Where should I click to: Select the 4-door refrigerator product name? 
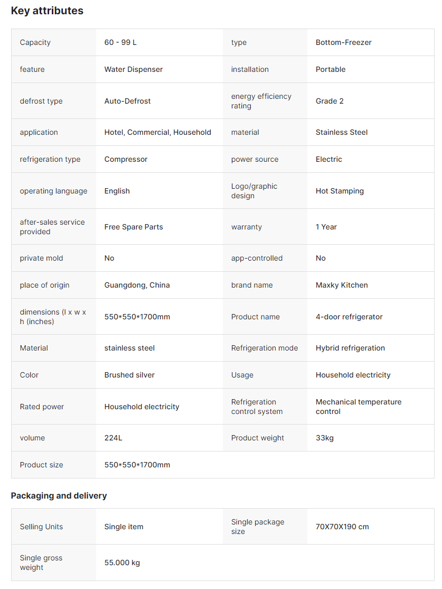click(x=349, y=317)
